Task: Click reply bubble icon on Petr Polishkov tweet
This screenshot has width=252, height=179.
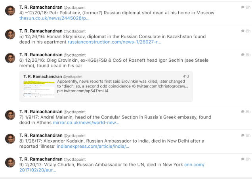Action: [x=242, y=8]
